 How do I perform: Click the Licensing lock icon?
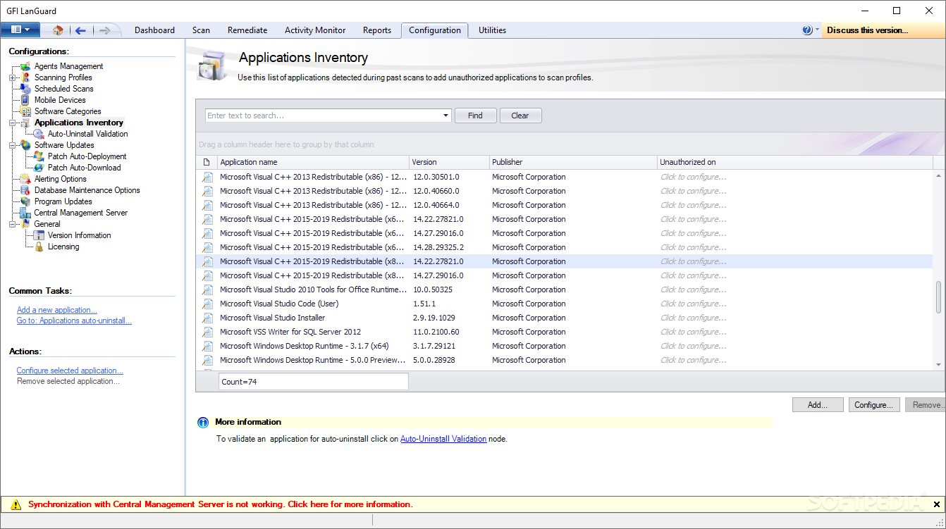click(x=39, y=247)
